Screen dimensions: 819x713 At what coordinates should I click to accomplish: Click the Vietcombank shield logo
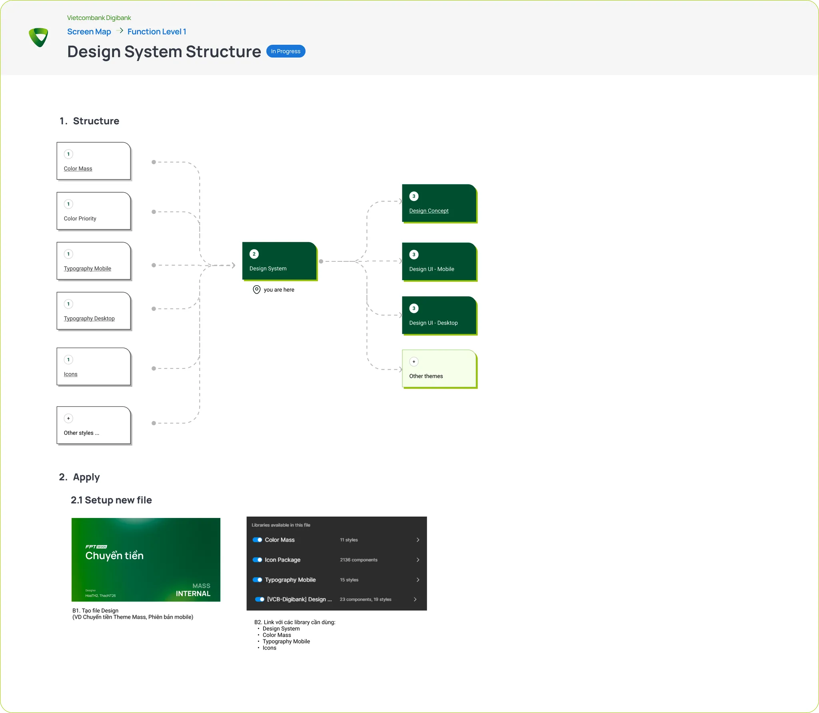39,37
